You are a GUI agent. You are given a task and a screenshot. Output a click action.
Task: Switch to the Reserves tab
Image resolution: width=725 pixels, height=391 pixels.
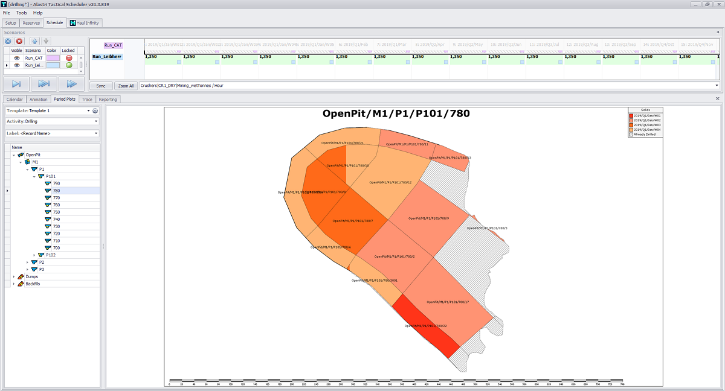(x=31, y=23)
